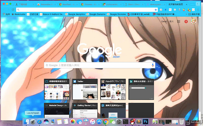Start voice search with the microphone icon
Viewport: 203px width, 126px height.
[x=153, y=65]
